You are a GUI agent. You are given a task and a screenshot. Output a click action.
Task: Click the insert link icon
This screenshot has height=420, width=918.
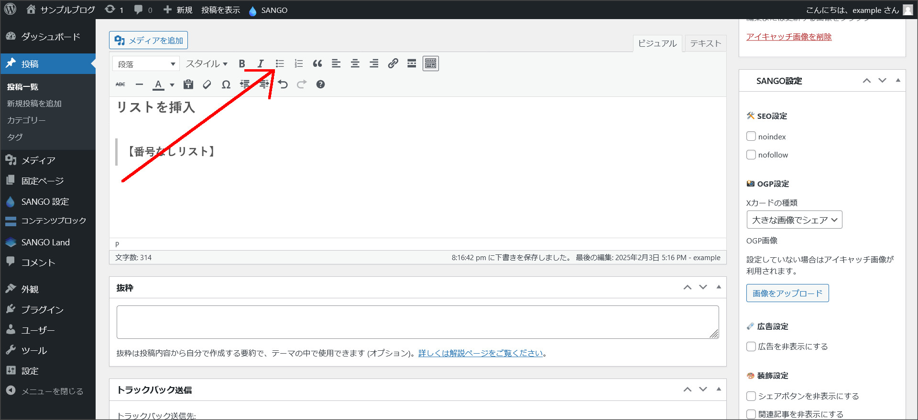393,63
